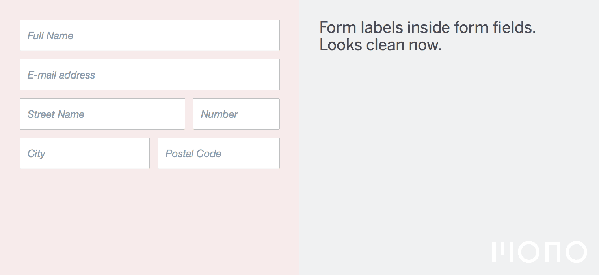This screenshot has width=599, height=275.
Task: Click the "Postal Code" placeholder text
Action: tap(193, 154)
